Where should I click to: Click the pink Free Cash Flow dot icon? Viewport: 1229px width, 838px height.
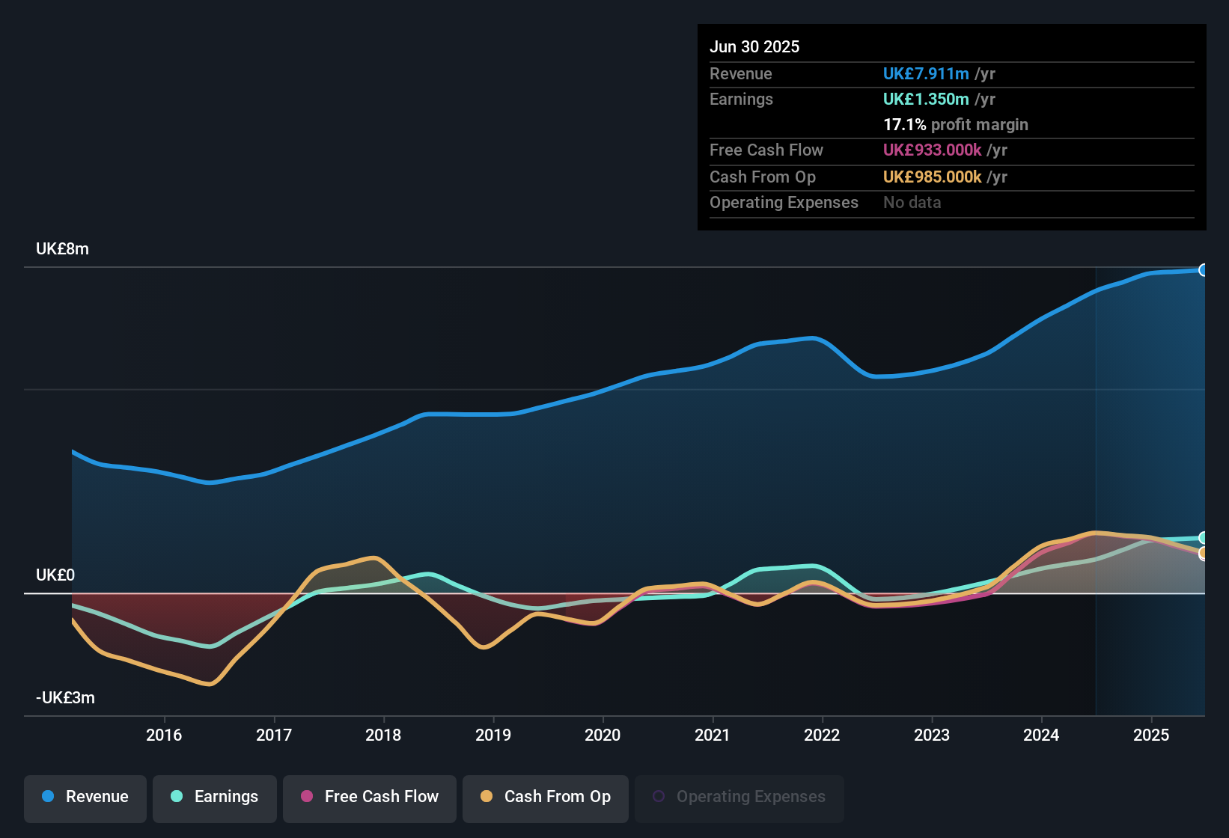[x=307, y=797]
